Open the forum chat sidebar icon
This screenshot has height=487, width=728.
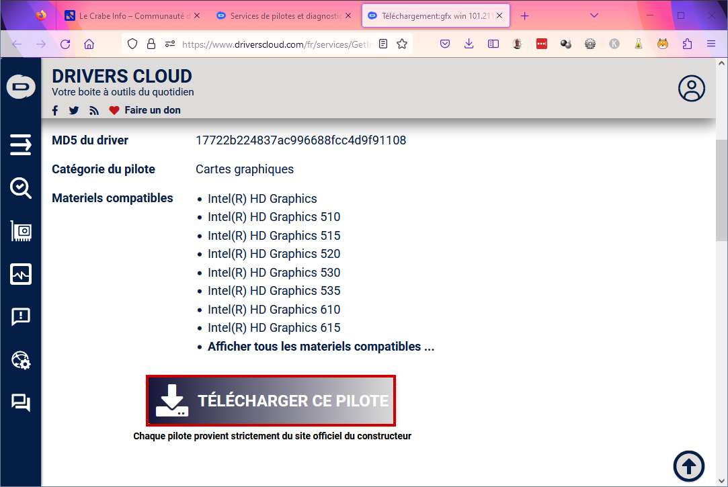click(x=20, y=402)
